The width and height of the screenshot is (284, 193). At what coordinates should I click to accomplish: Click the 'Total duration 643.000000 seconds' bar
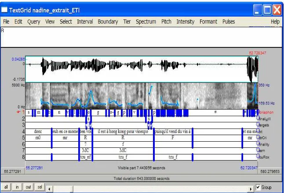(x=142, y=179)
